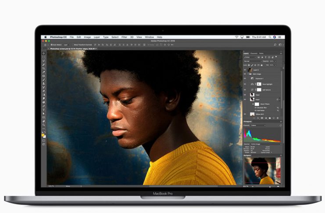This screenshot has height=213, width=325.
Task: Open the Filter menu
Action: 124,37
